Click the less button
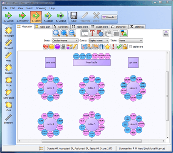The image size is (173, 153). click(166, 33)
